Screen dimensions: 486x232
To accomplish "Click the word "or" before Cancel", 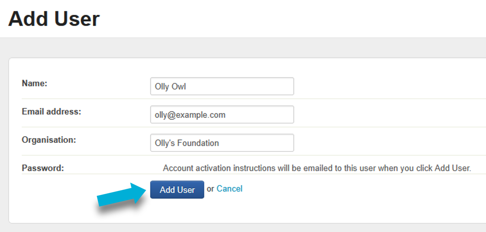I will click(x=210, y=189).
